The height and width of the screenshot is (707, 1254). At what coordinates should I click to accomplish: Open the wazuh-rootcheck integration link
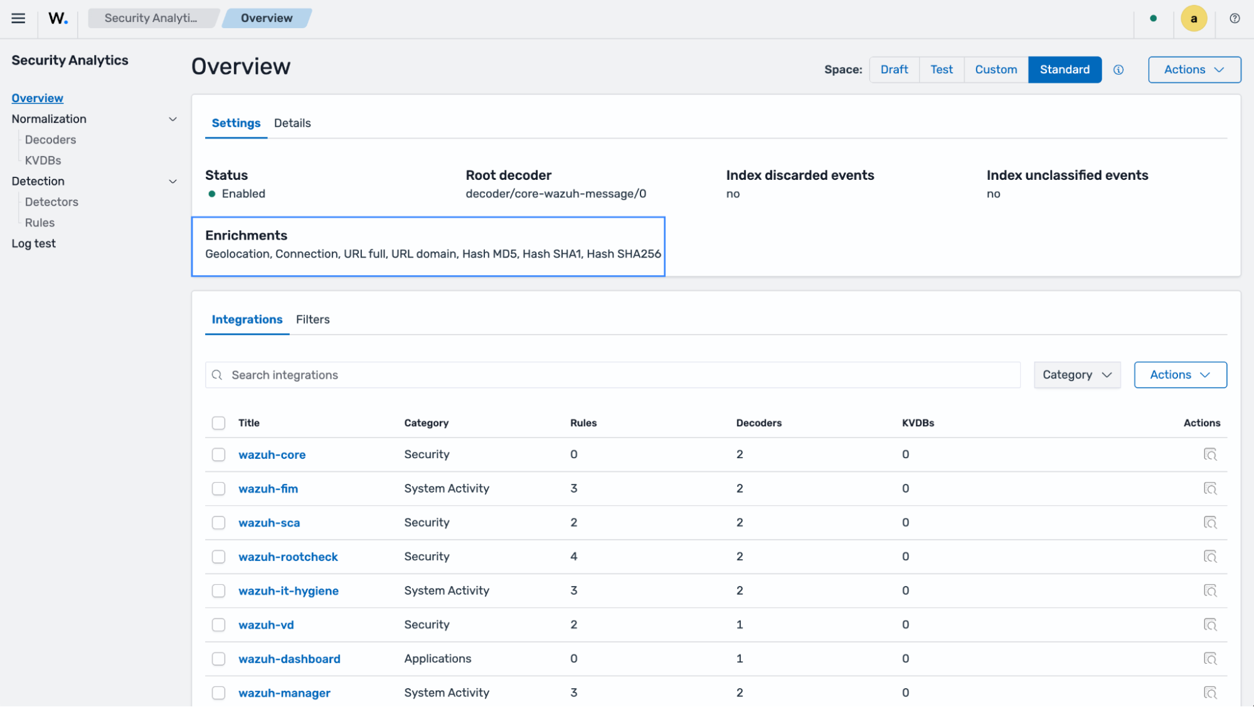(x=288, y=557)
